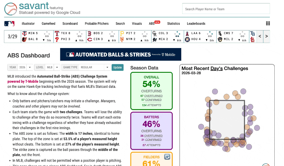Open the Probable Pitchers nav item
This screenshot has height=166, width=284.
tap(97, 24)
